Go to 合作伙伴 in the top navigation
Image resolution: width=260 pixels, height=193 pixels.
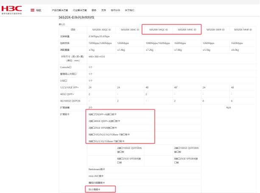115,10
